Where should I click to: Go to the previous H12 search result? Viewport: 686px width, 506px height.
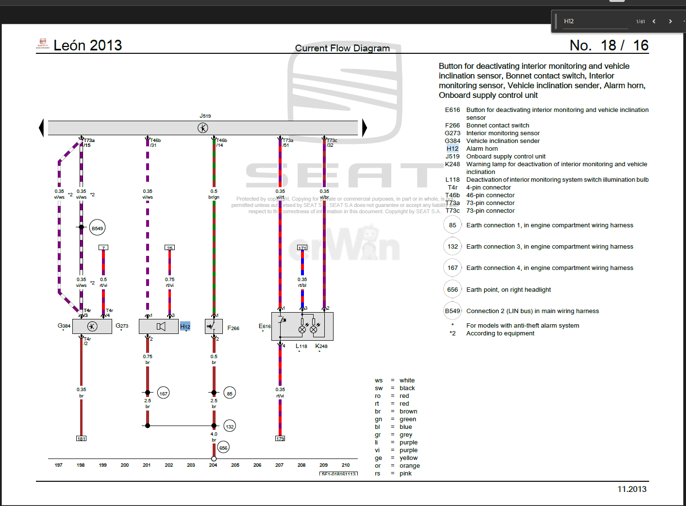click(654, 21)
